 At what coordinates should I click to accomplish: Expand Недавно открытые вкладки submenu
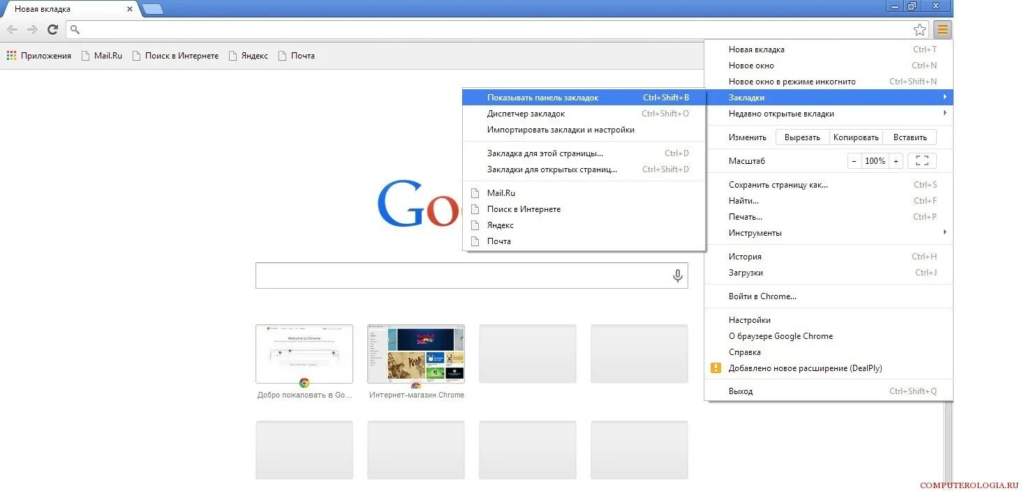coord(829,114)
